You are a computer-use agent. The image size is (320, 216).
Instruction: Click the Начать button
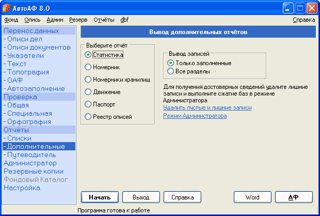tap(100, 197)
